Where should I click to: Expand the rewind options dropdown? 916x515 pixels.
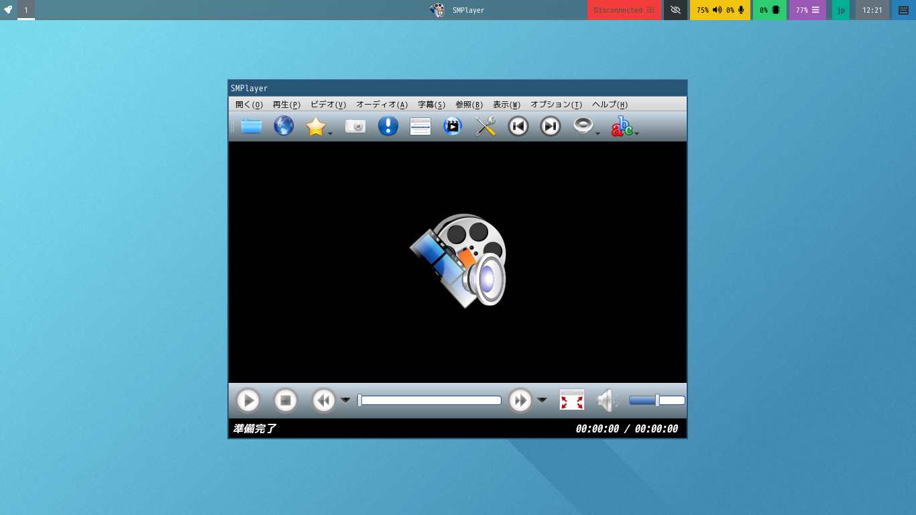[345, 400]
